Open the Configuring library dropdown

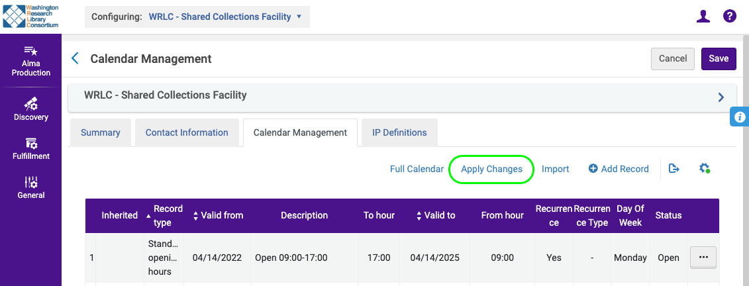[x=197, y=17]
